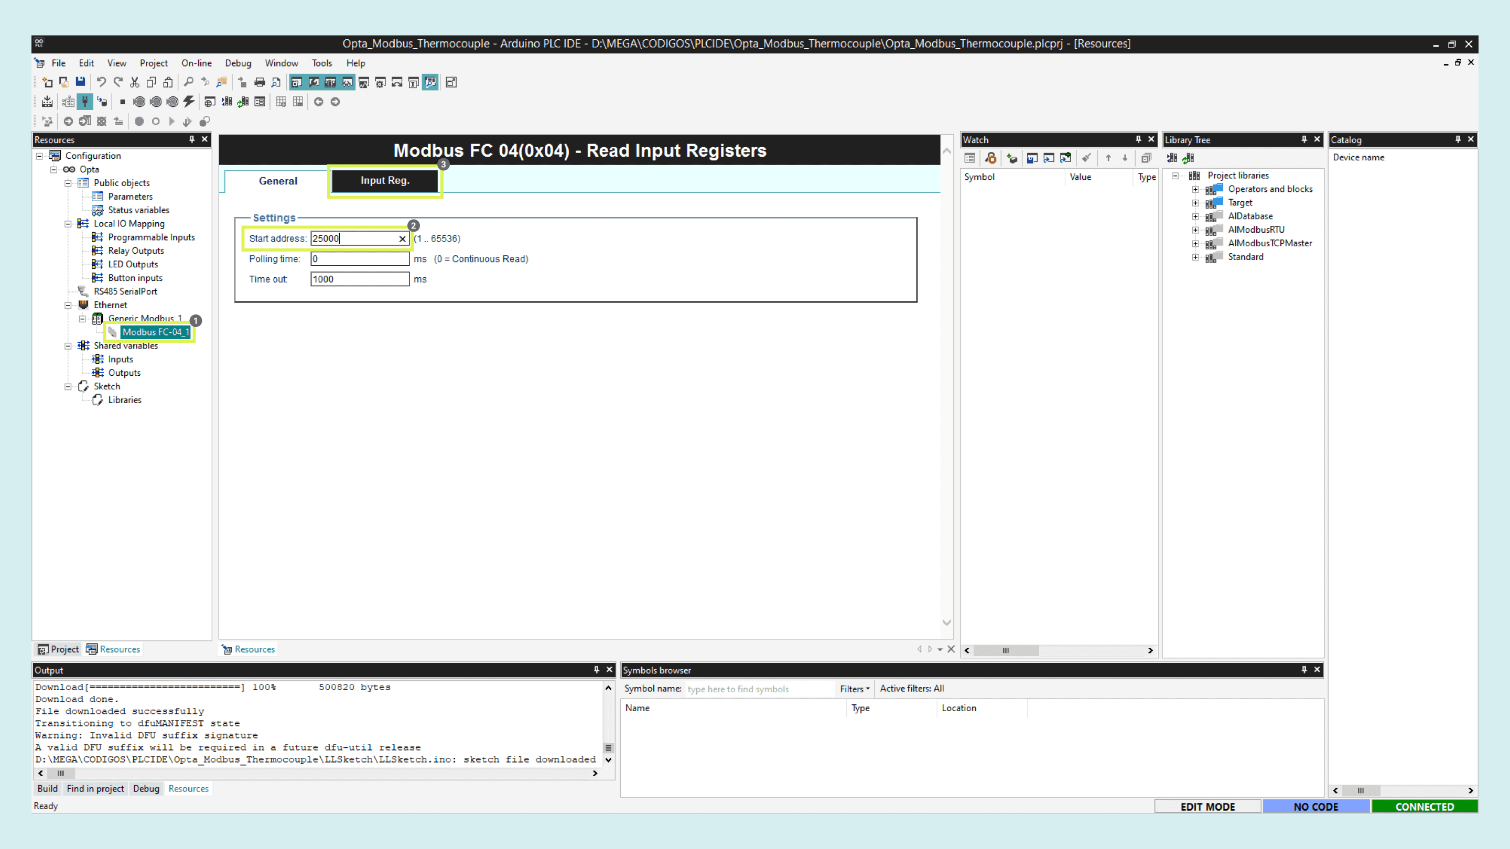Open the Filters dropdown in Symbols browser
1510x849 pixels.
coord(854,689)
